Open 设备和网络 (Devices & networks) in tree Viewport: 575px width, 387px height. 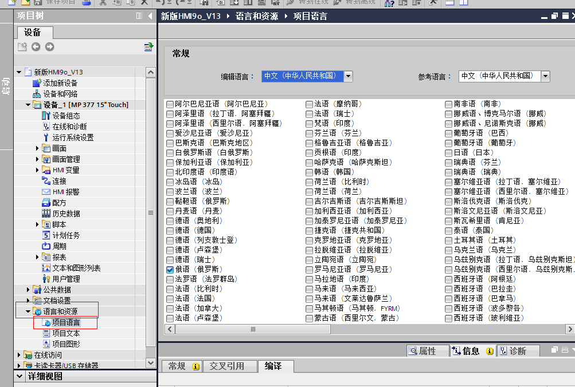[60, 94]
